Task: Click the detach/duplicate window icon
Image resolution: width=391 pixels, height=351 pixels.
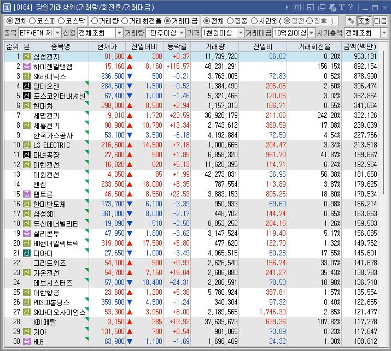Action: click(x=322, y=8)
